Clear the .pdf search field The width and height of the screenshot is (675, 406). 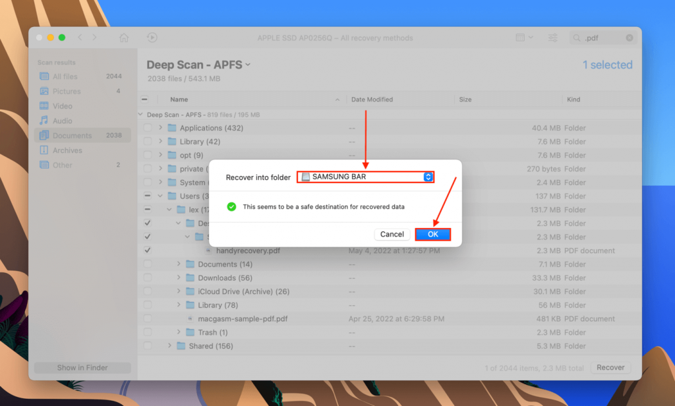click(x=630, y=38)
